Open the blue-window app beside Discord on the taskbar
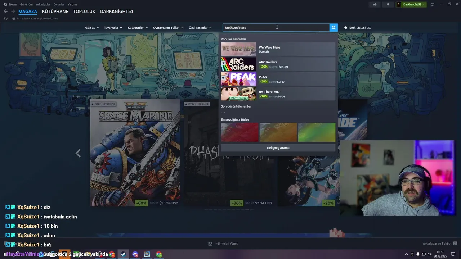 pos(147,254)
